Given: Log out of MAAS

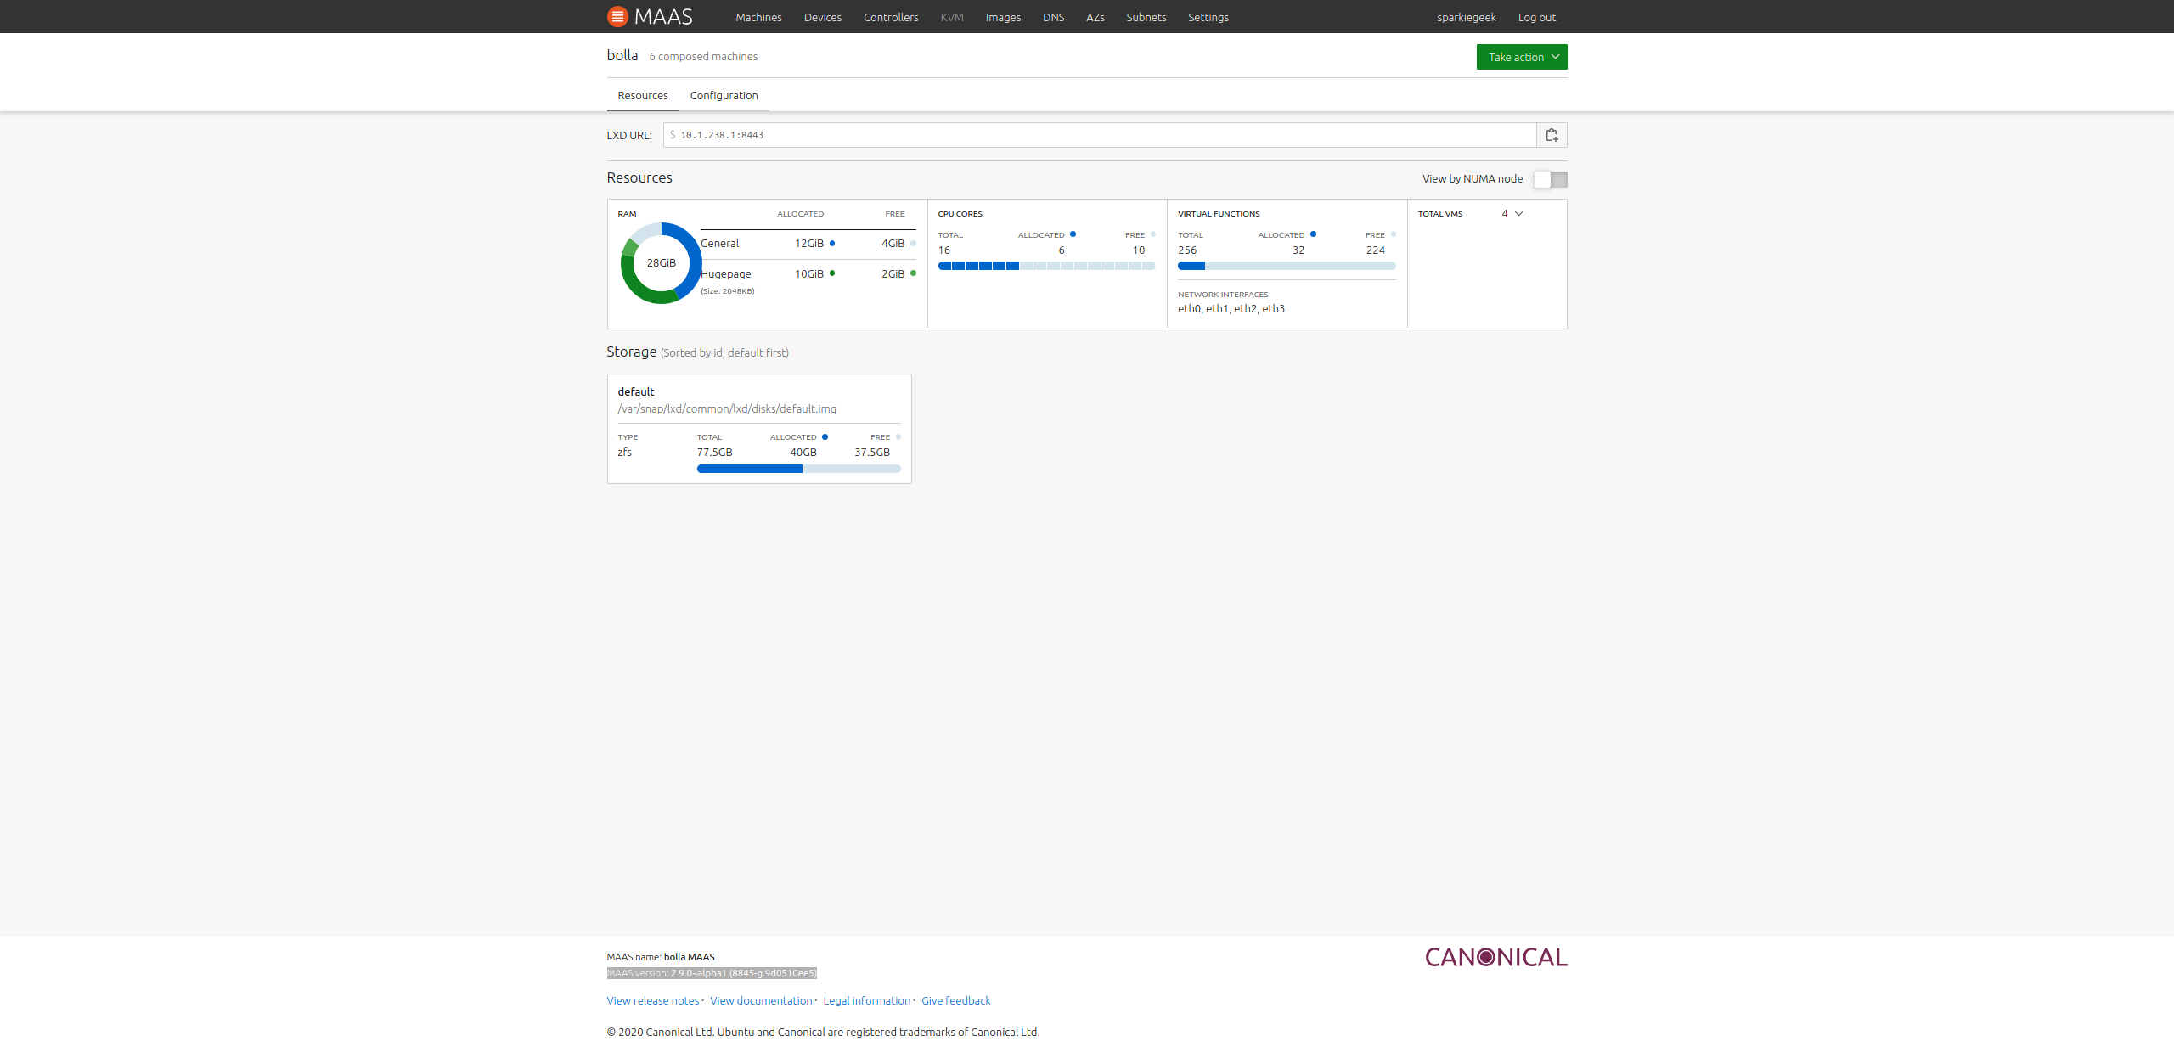Looking at the screenshot, I should [1535, 16].
